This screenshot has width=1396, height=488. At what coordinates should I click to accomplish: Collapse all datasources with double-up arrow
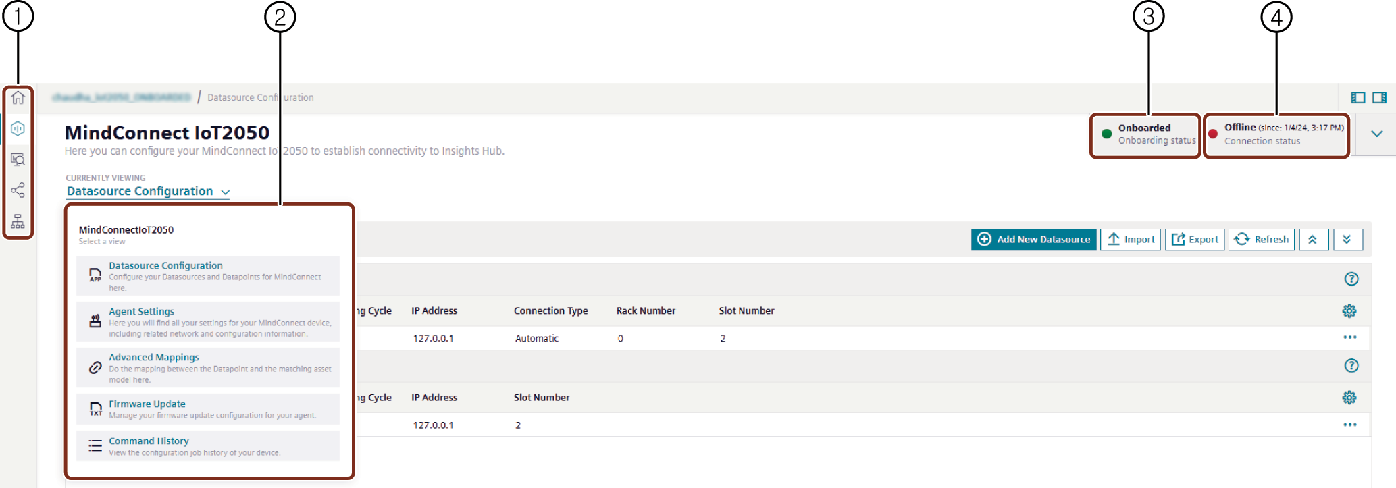(x=1313, y=240)
